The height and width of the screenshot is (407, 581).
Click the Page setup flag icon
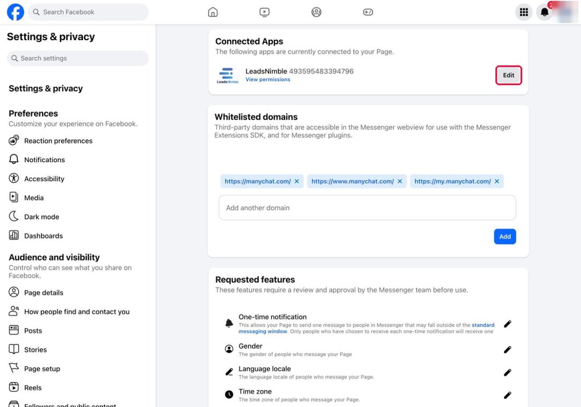(x=14, y=368)
